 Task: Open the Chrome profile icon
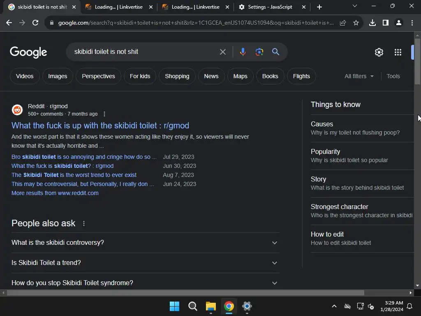coord(399,23)
